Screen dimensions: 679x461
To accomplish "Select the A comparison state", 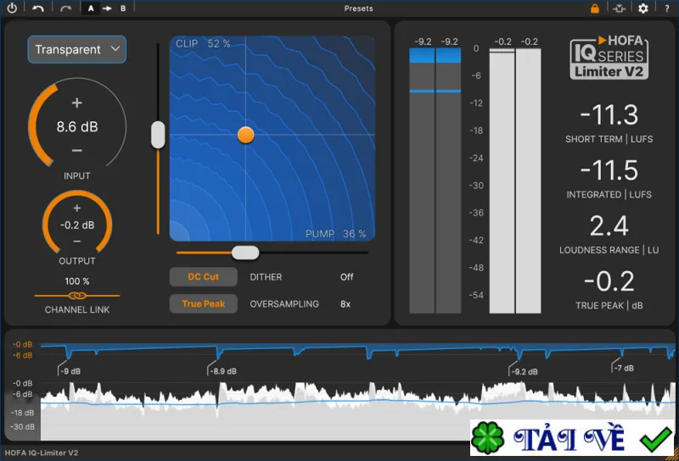I will (91, 8).
